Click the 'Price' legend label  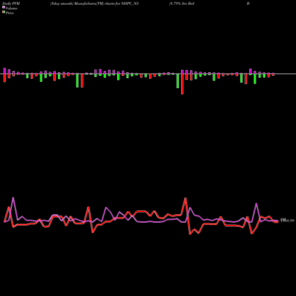(9, 13)
